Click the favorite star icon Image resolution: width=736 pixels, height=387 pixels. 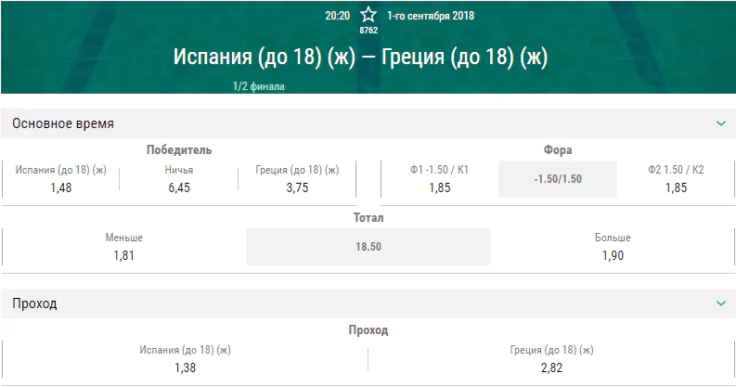368,15
